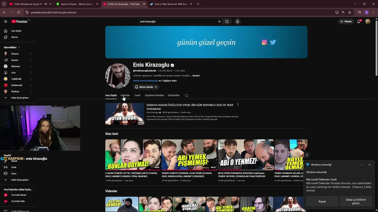Open the notifications bell

359,21
